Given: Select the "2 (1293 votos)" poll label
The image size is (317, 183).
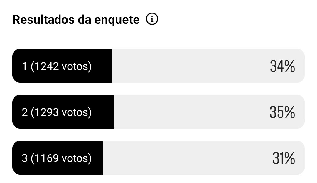Looking at the screenshot, I should [x=57, y=112].
